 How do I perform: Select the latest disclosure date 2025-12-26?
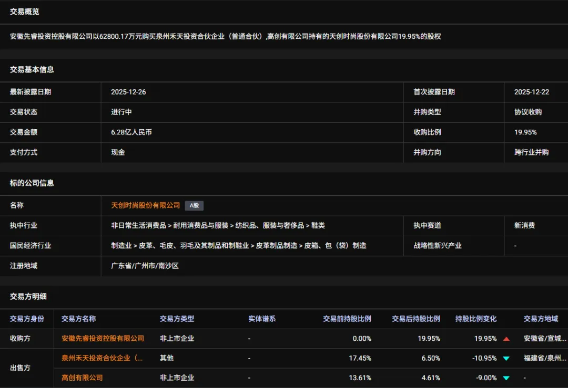[128, 92]
